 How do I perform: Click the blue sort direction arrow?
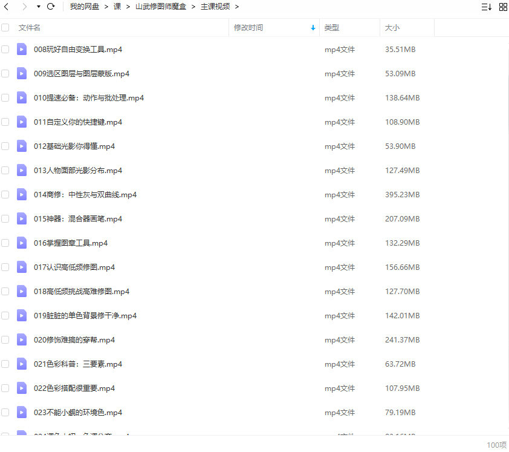[313, 28]
